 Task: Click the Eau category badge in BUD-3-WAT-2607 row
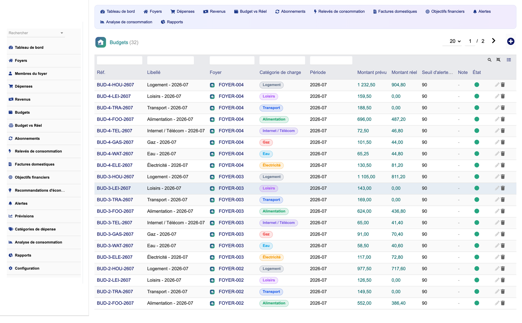(x=266, y=246)
